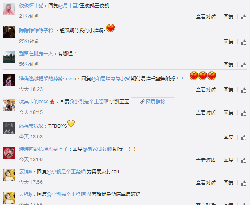This screenshot has width=250, height=205.
Task: Reply to the 有娜姐 comment
Action: 228,65
